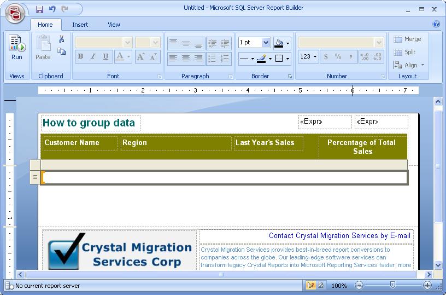Click the Undo arrow icon
Image resolution: width=446 pixels, height=295 pixels.
(52, 9)
